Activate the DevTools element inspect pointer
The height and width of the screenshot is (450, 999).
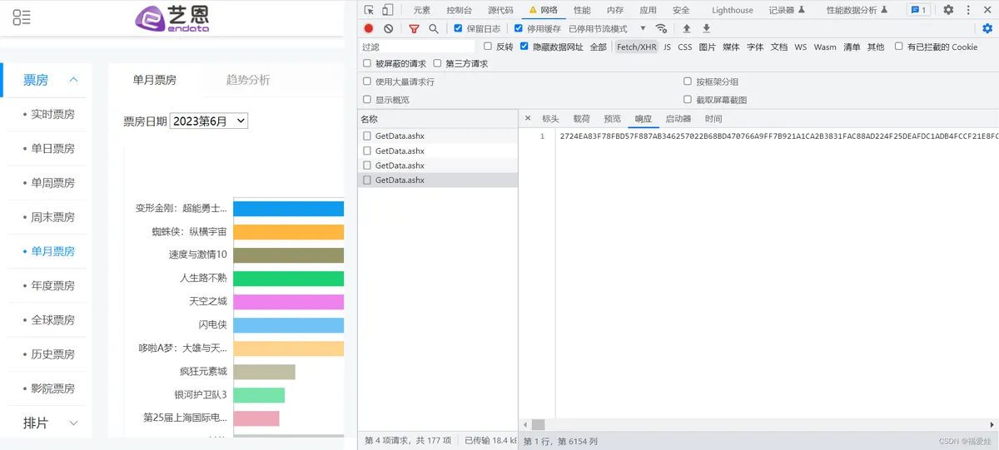368,10
